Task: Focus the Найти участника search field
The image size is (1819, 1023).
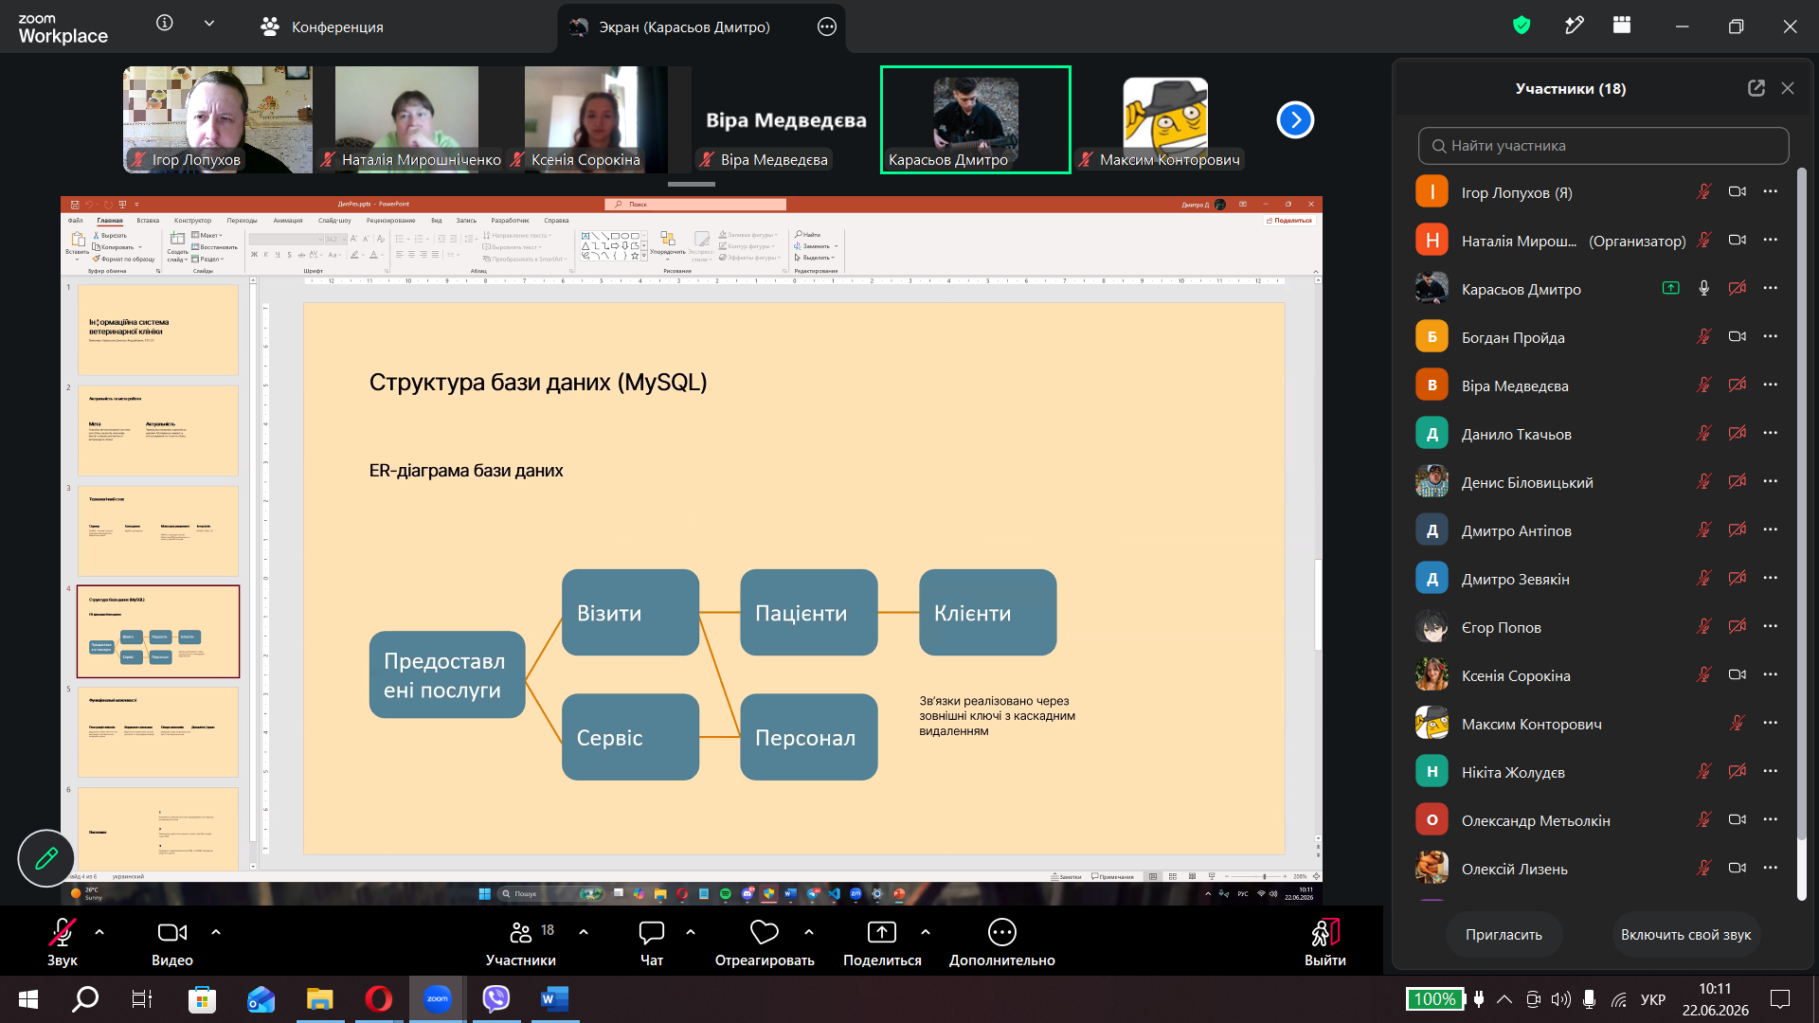Action: (1603, 146)
